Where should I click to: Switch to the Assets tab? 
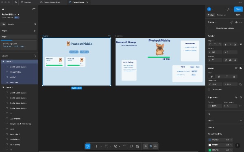point(11,24)
